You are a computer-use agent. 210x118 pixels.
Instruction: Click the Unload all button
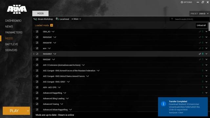point(201,26)
